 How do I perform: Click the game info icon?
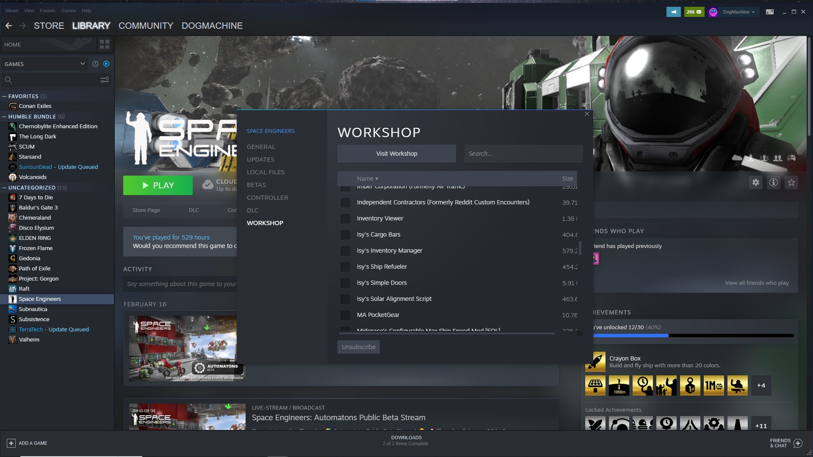(774, 182)
